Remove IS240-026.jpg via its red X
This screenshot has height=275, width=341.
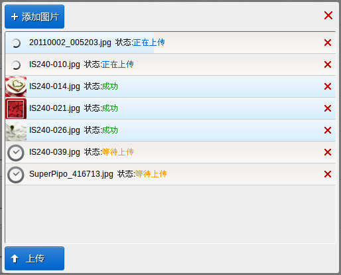click(328, 130)
